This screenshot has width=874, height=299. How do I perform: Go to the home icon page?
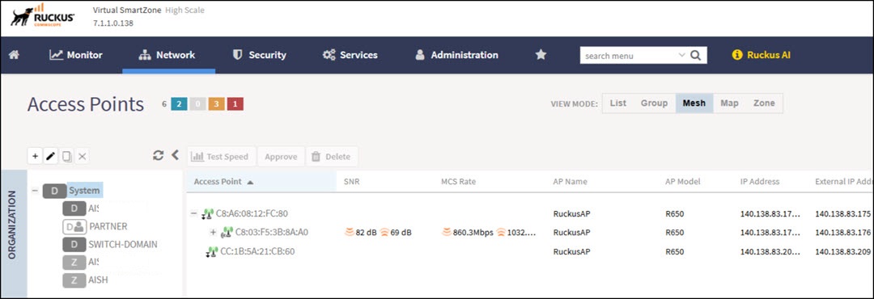point(14,55)
